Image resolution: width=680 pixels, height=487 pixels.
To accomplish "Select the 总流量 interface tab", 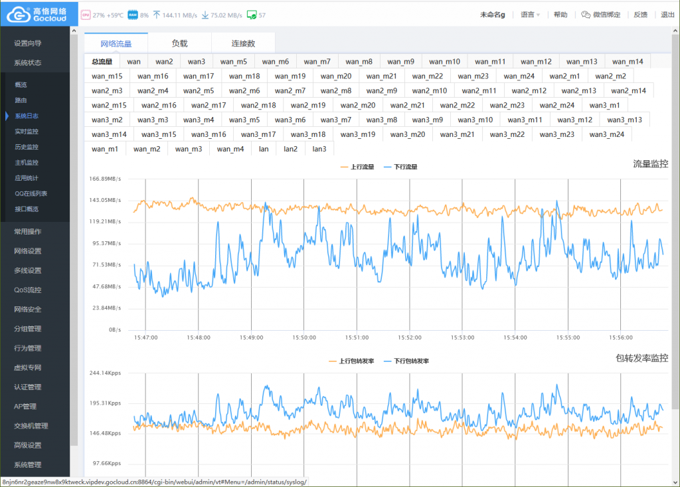I will [x=102, y=62].
